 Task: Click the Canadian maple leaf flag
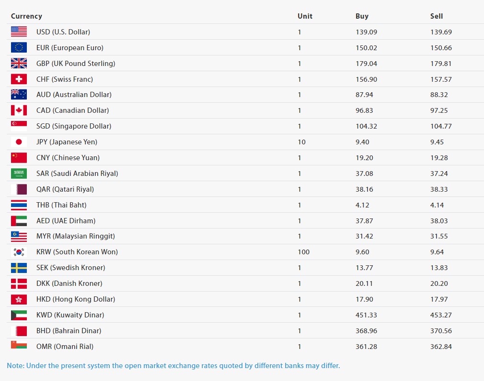[x=19, y=110]
